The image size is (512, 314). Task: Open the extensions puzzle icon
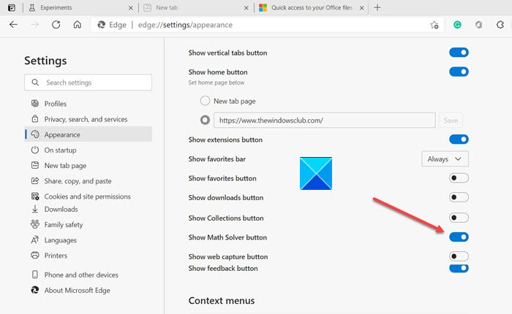(500, 25)
